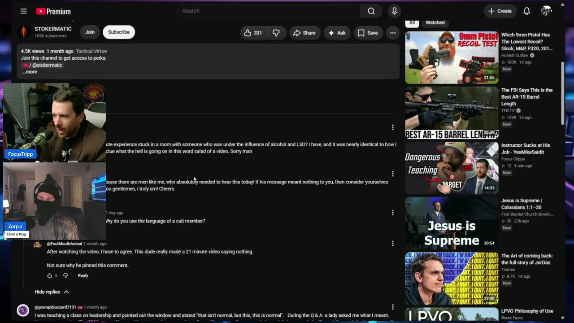
Task: Open 'Jesus is Supreme | Colossians 1:1–20' title
Action: click(x=522, y=204)
